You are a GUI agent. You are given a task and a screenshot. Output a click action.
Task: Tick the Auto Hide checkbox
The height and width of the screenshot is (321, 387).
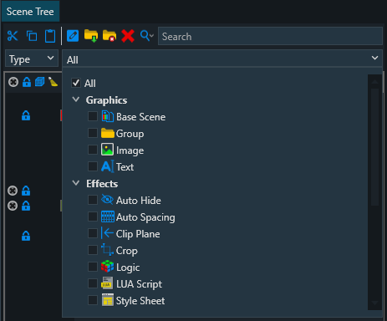point(93,200)
